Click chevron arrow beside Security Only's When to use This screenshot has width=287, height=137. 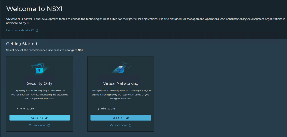(x=17, y=109)
